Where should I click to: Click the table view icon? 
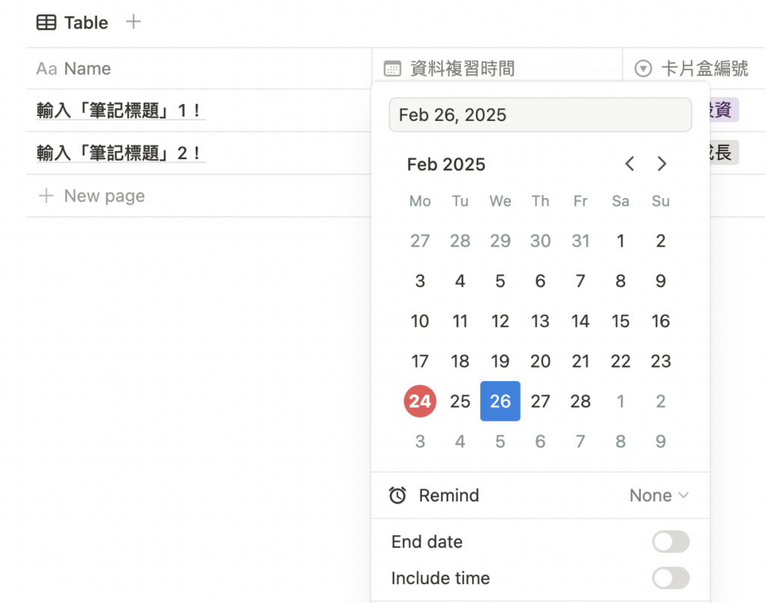click(46, 23)
